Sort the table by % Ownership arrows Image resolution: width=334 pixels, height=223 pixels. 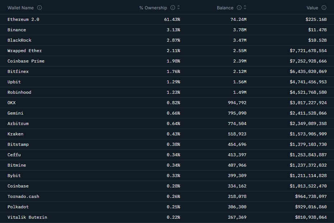tap(178, 8)
